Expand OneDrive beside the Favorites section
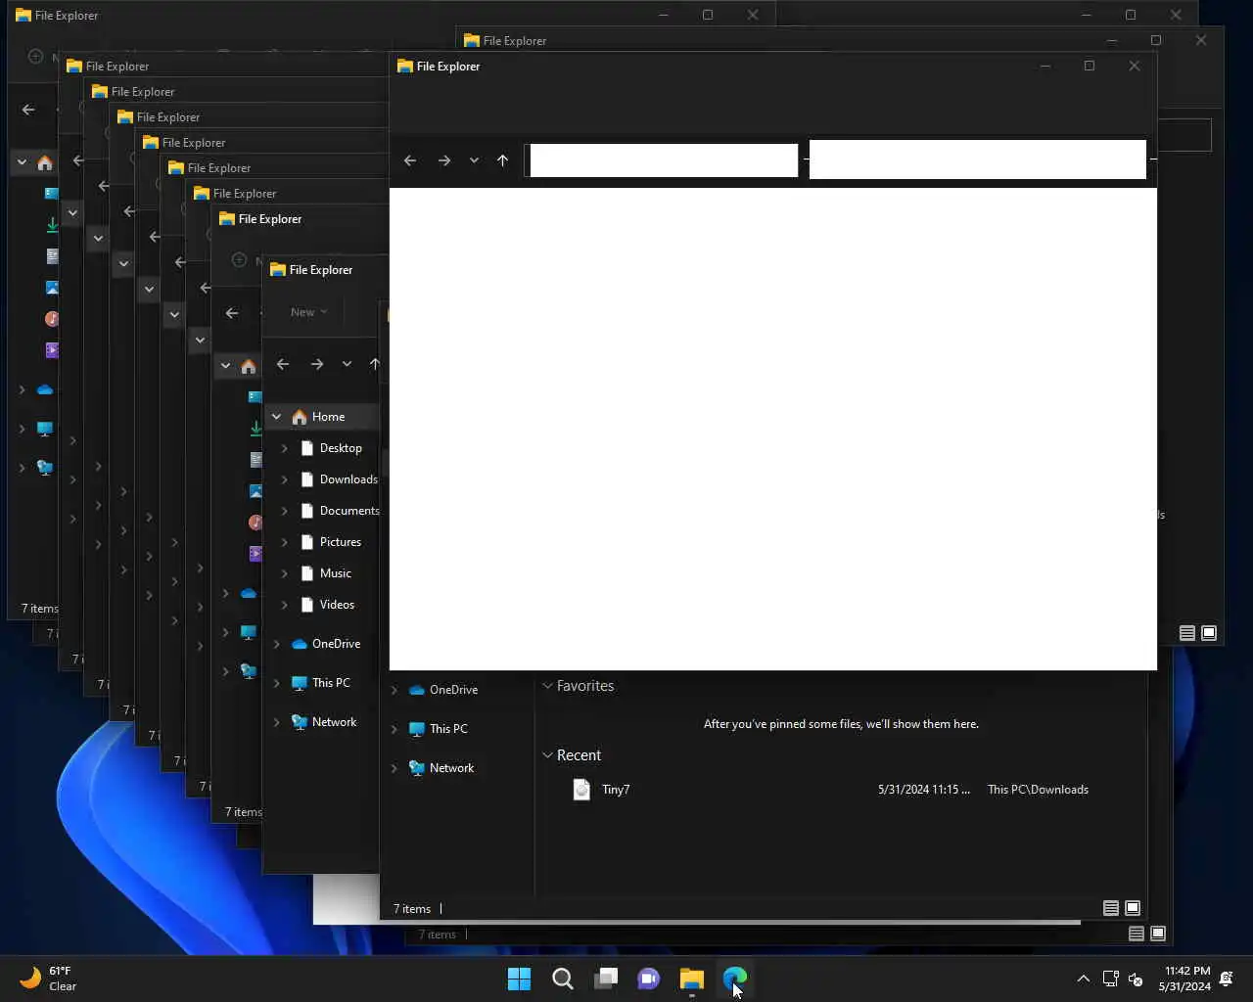1253x1002 pixels. (x=394, y=690)
